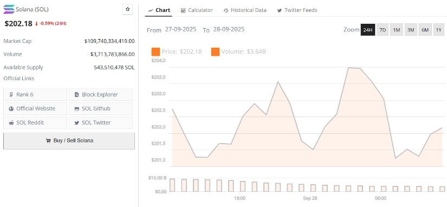Image resolution: width=447 pixels, height=207 pixels.
Task: Open the SOL Github link
Action: 101,108
